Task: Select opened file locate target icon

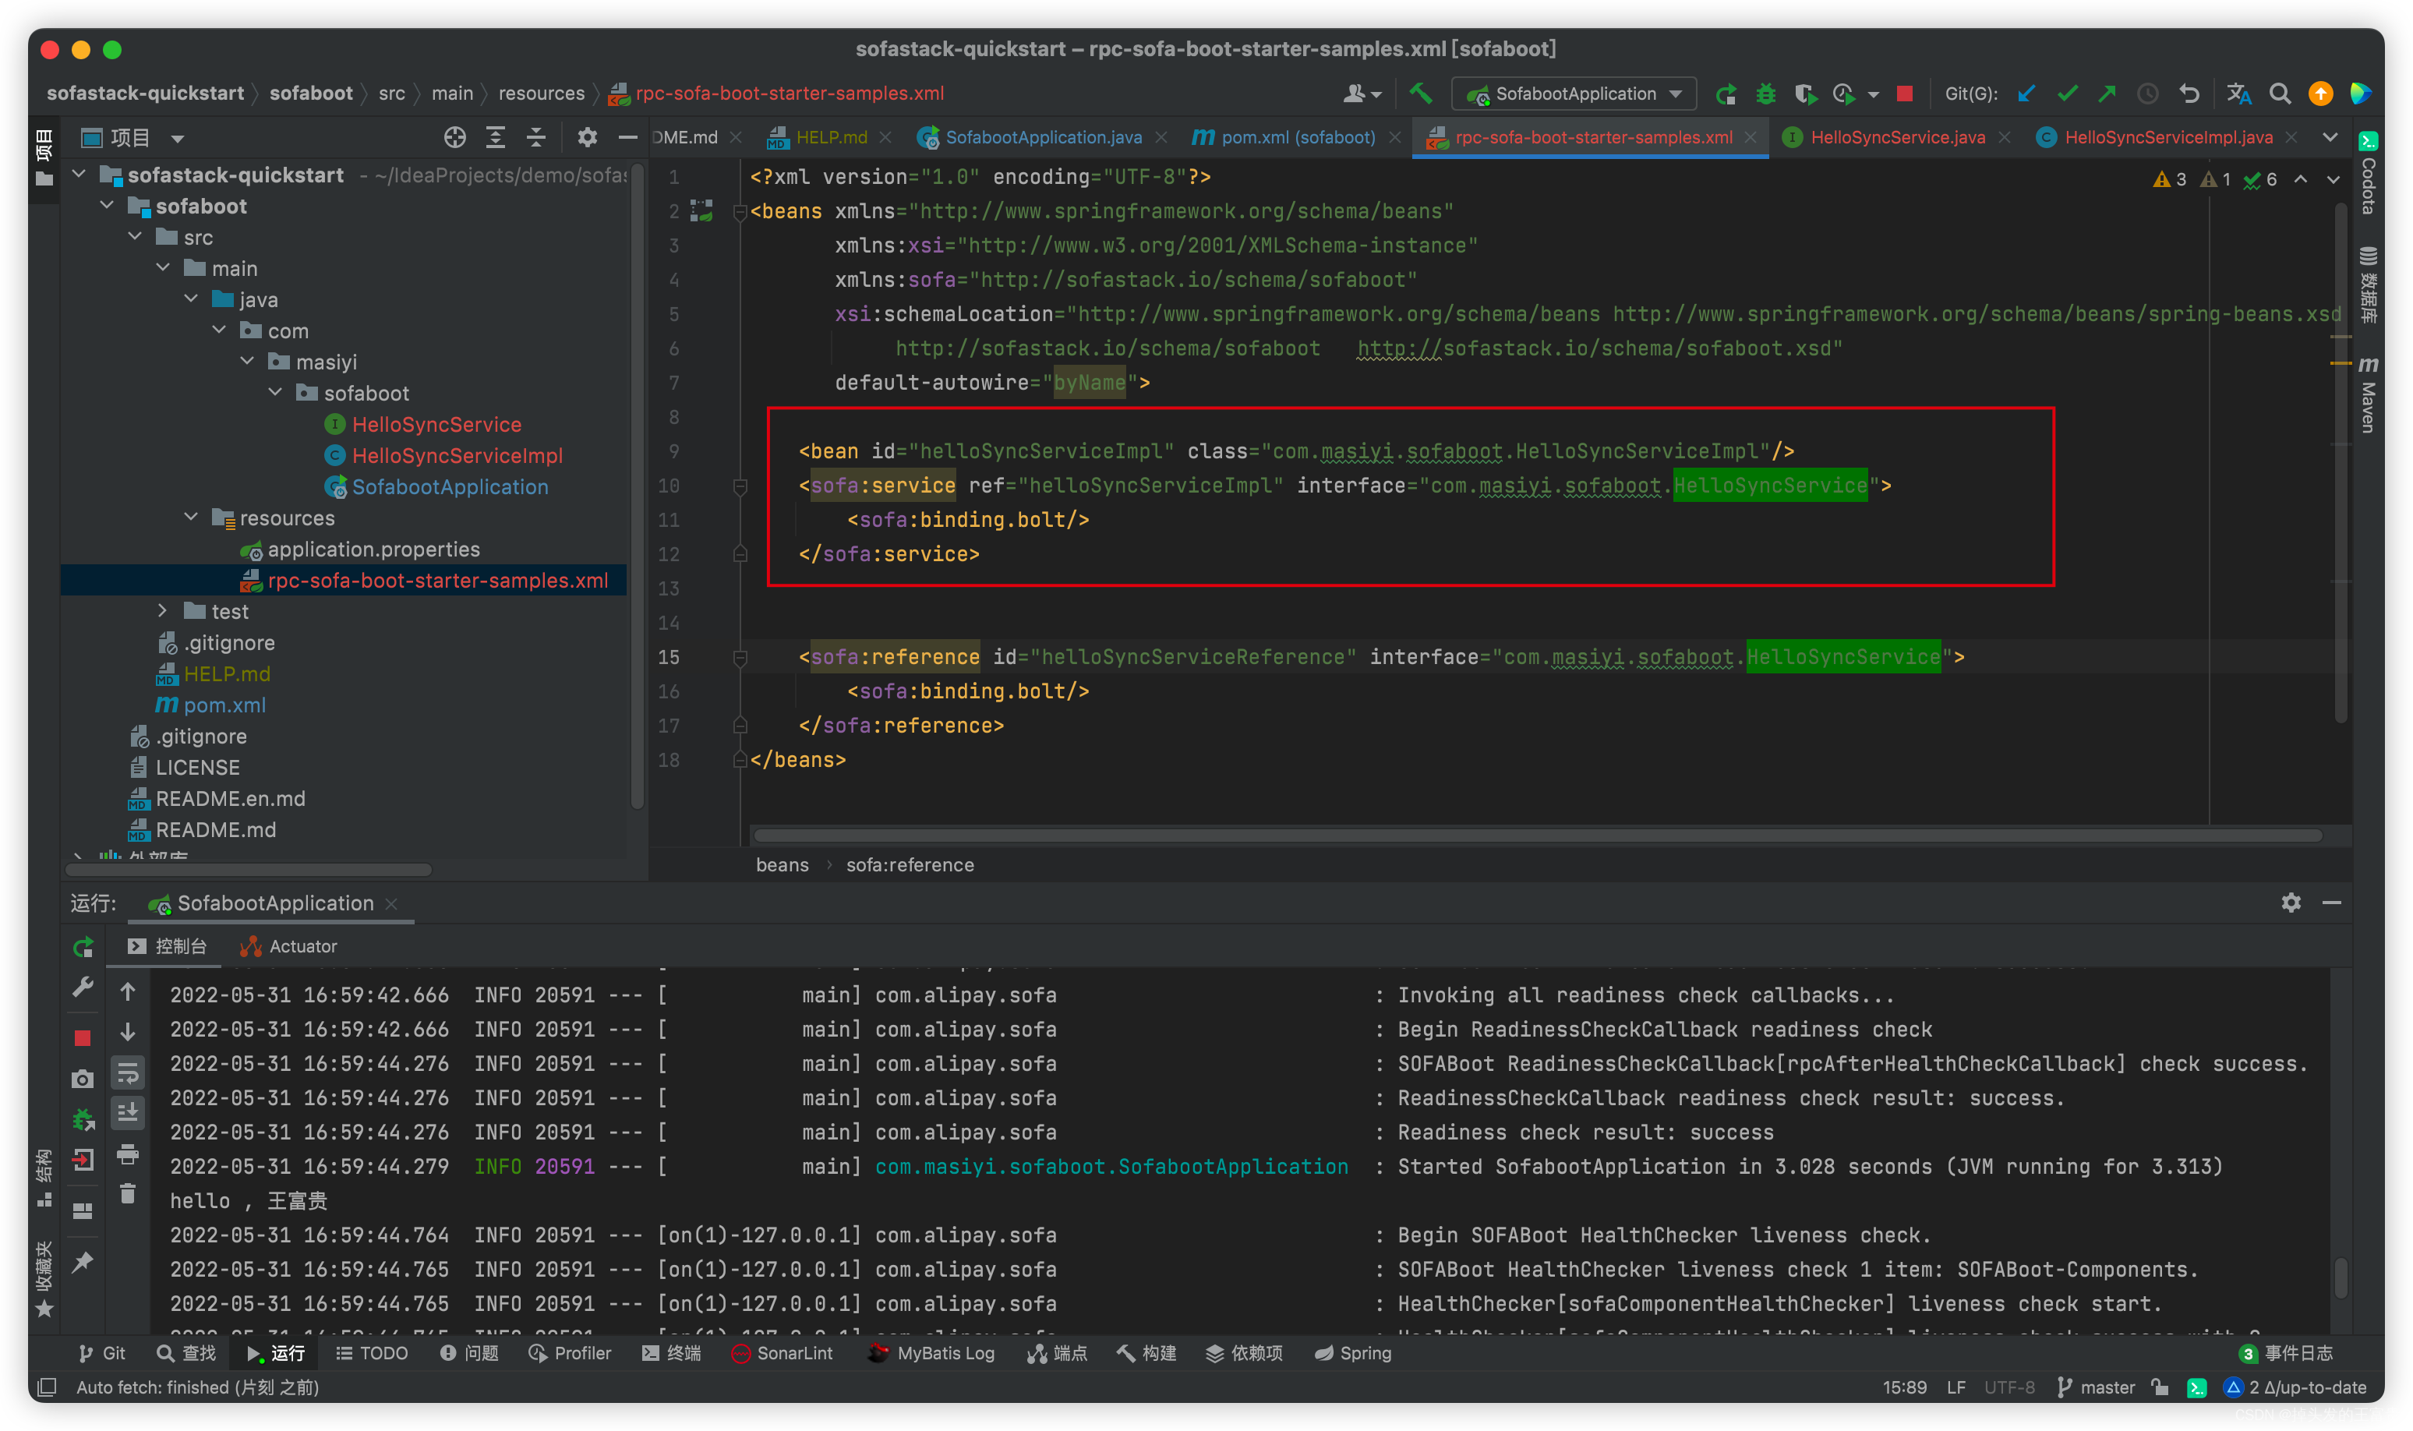Action: (454, 137)
